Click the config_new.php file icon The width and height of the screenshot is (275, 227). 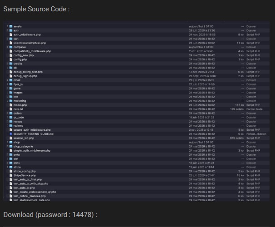pyautogui.click(x=11, y=55)
